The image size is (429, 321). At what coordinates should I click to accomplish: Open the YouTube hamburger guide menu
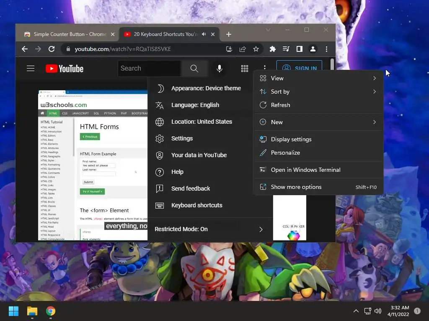[30, 69]
